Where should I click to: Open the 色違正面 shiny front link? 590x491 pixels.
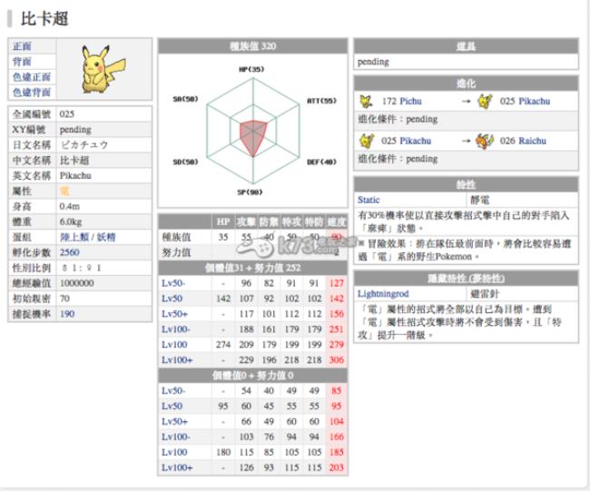pyautogui.click(x=32, y=77)
